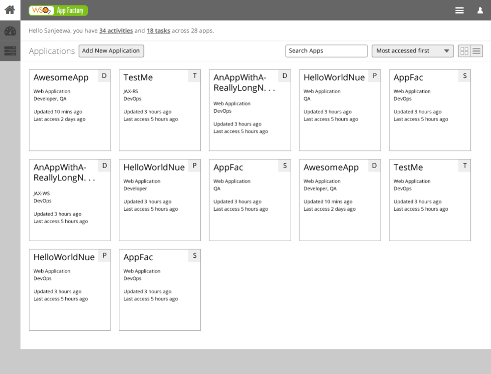Open the Most accessed first sort dropdown
Viewport: 491px width, 374px height.
[x=412, y=50]
